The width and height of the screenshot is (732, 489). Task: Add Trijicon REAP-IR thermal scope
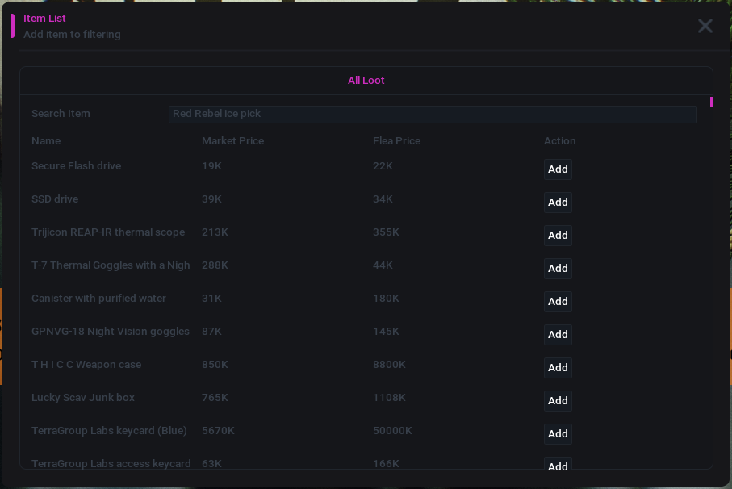click(x=558, y=236)
